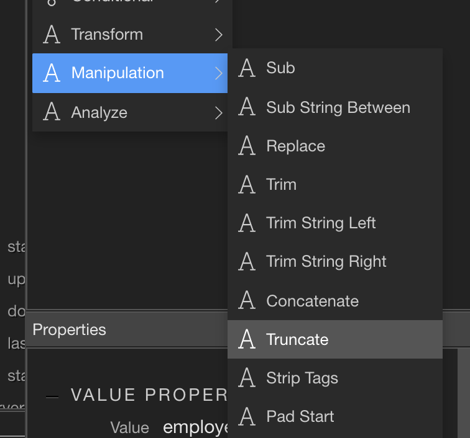
Task: Click the A icon next to Concatenate
Action: point(247,300)
